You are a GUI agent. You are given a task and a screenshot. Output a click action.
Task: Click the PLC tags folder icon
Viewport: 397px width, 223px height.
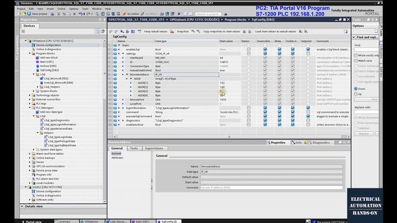pos(33,103)
